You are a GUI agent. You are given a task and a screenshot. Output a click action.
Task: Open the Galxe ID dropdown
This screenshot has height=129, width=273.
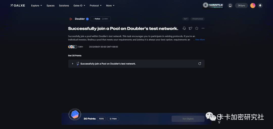click(x=79, y=6)
